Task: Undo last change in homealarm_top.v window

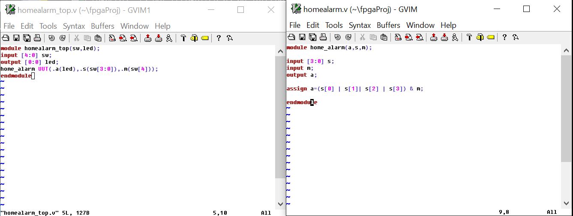Action: [x=52, y=38]
